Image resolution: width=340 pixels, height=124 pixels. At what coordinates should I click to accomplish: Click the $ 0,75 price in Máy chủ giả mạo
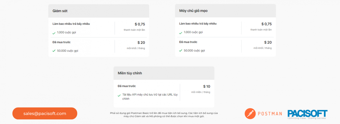[x=266, y=24]
